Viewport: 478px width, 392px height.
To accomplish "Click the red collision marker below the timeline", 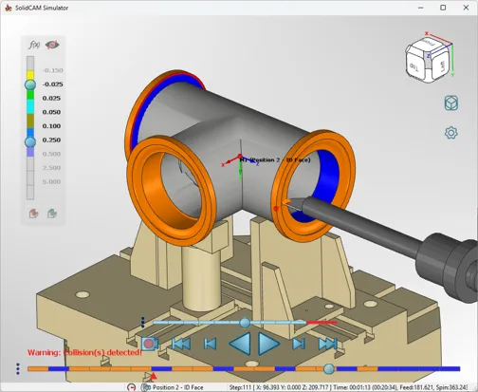I will pyautogui.click(x=154, y=376).
